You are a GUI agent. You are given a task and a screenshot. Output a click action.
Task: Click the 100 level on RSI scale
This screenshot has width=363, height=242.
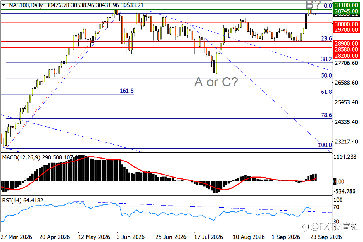pyautogui.click(x=337, y=200)
